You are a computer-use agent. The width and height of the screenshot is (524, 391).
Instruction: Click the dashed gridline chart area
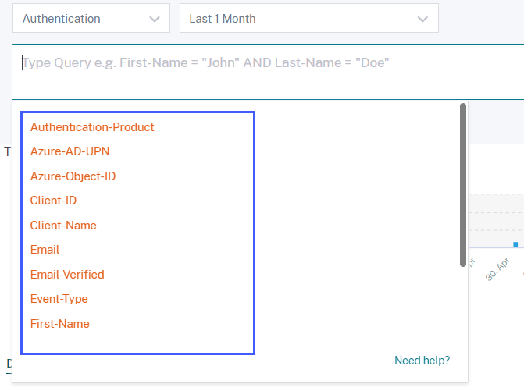pos(497,211)
